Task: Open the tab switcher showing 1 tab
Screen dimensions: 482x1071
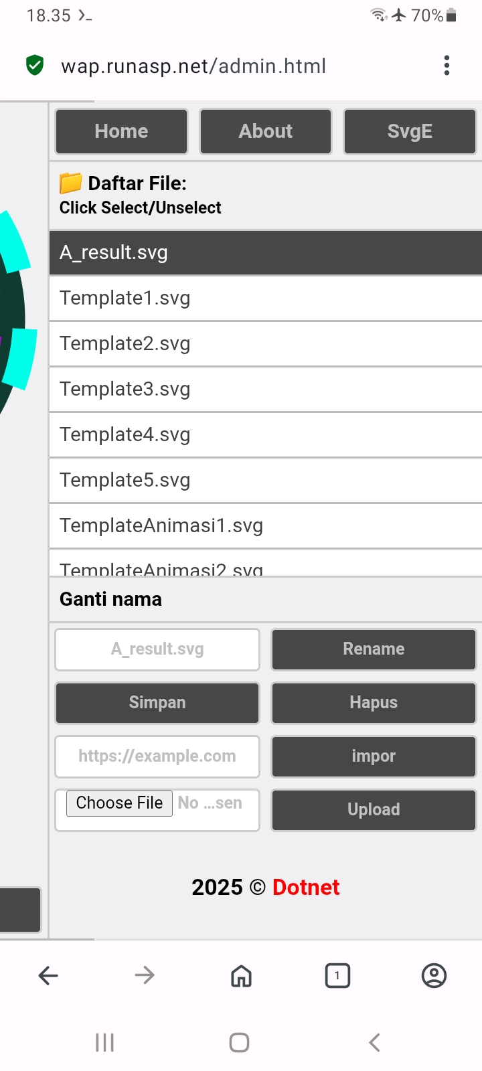Action: click(337, 975)
